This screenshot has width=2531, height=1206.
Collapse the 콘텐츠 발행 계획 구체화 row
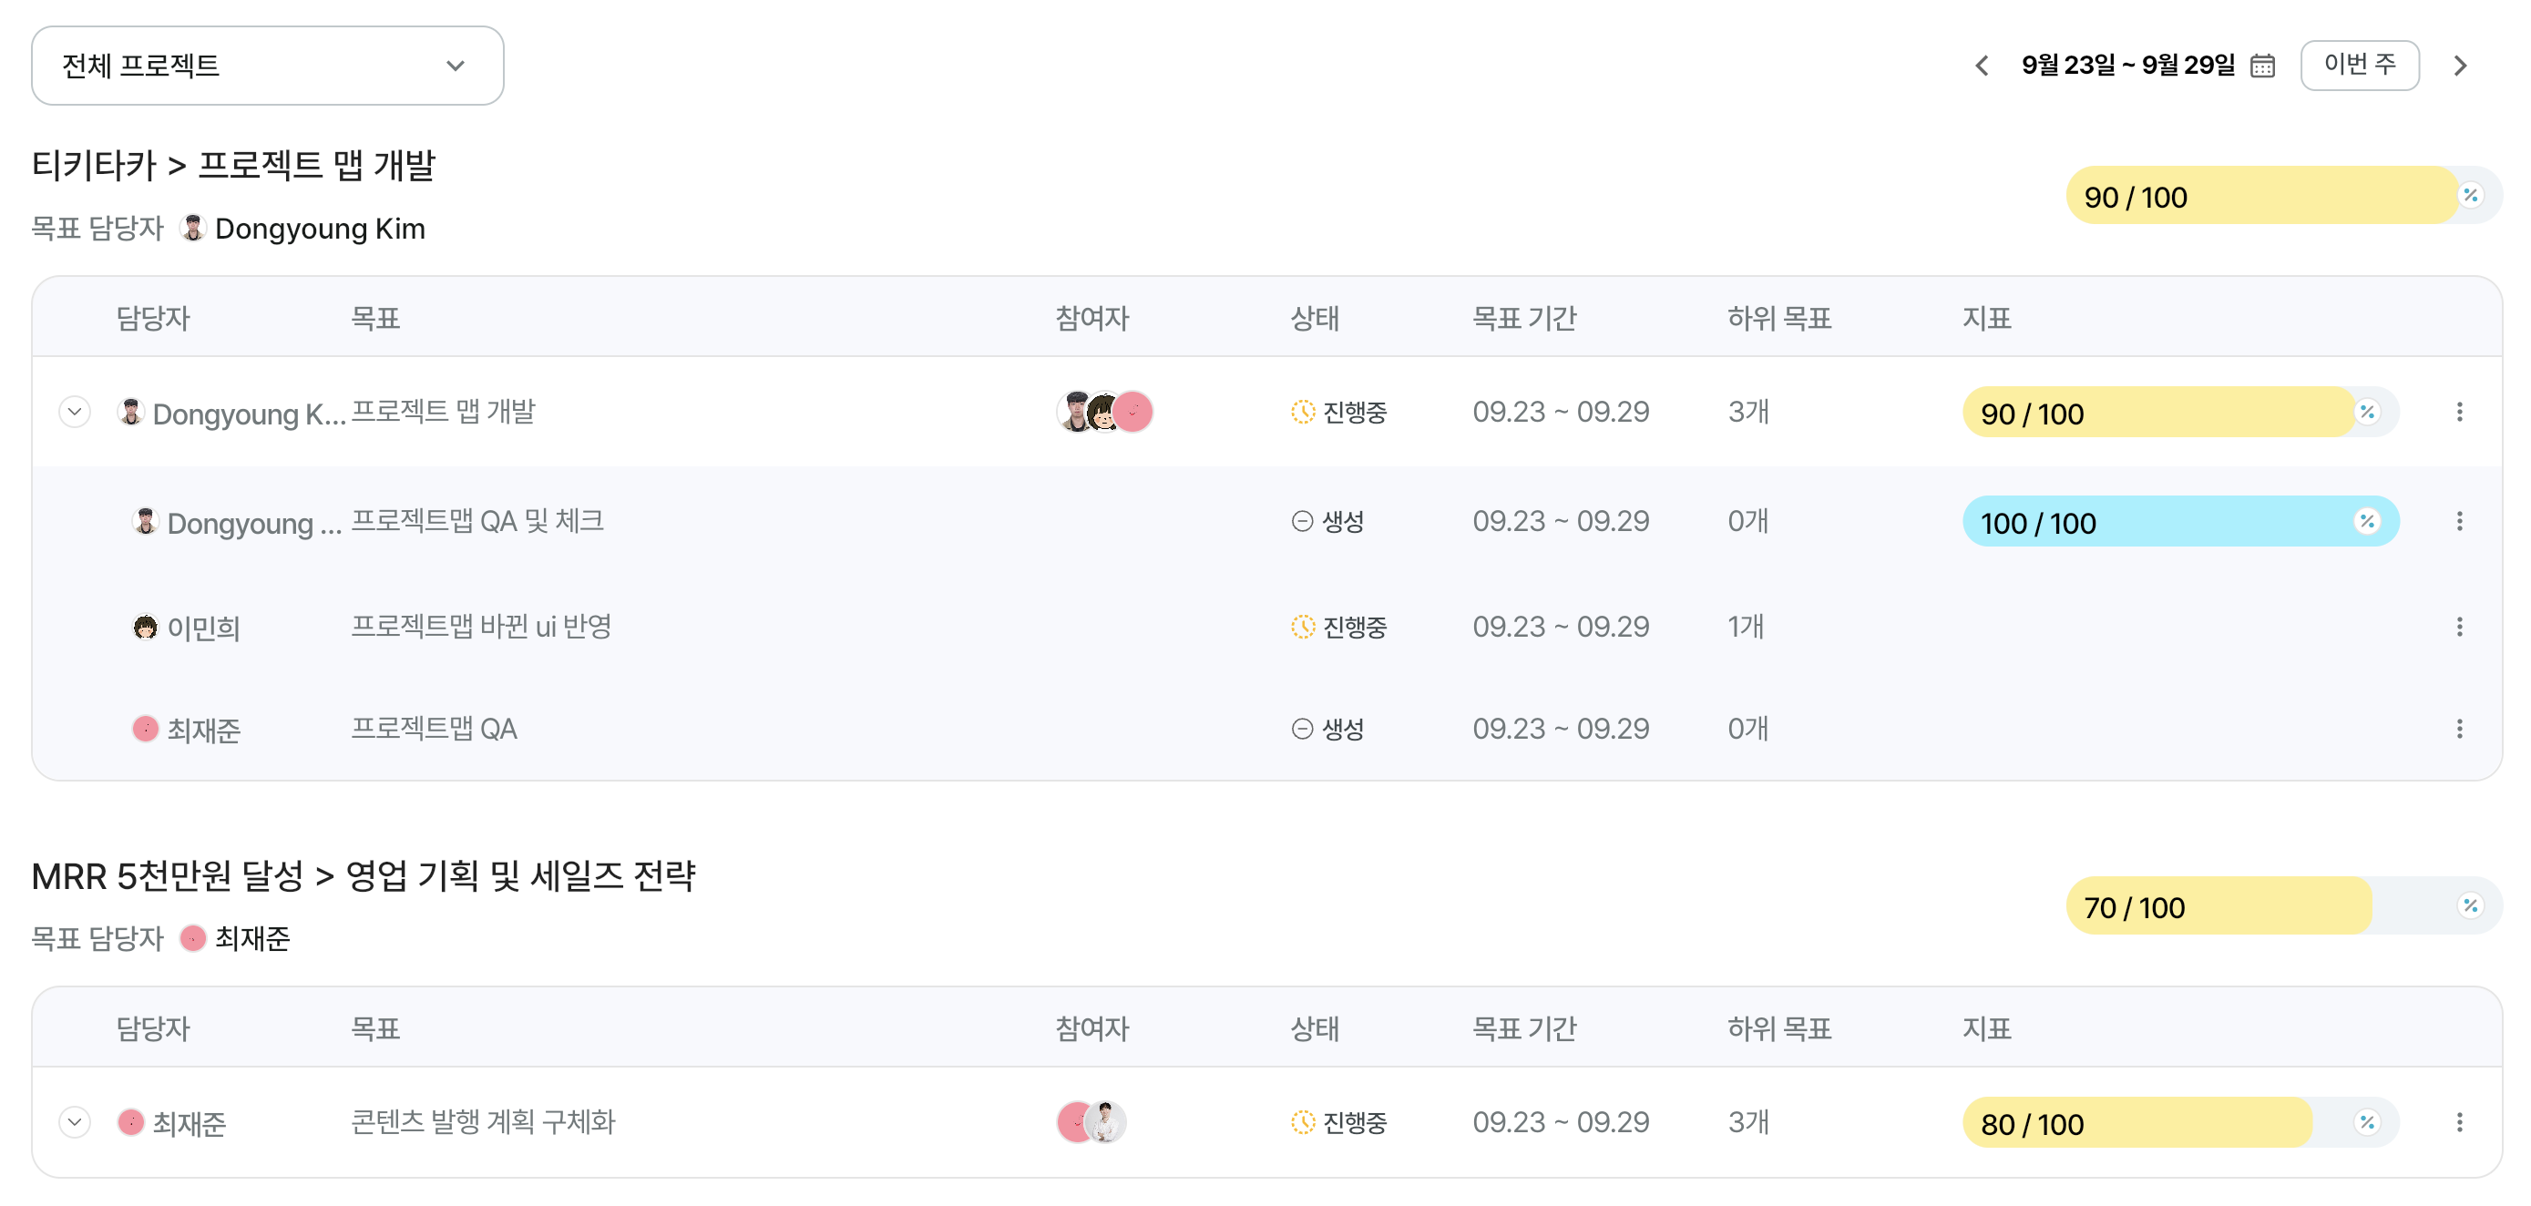75,1121
